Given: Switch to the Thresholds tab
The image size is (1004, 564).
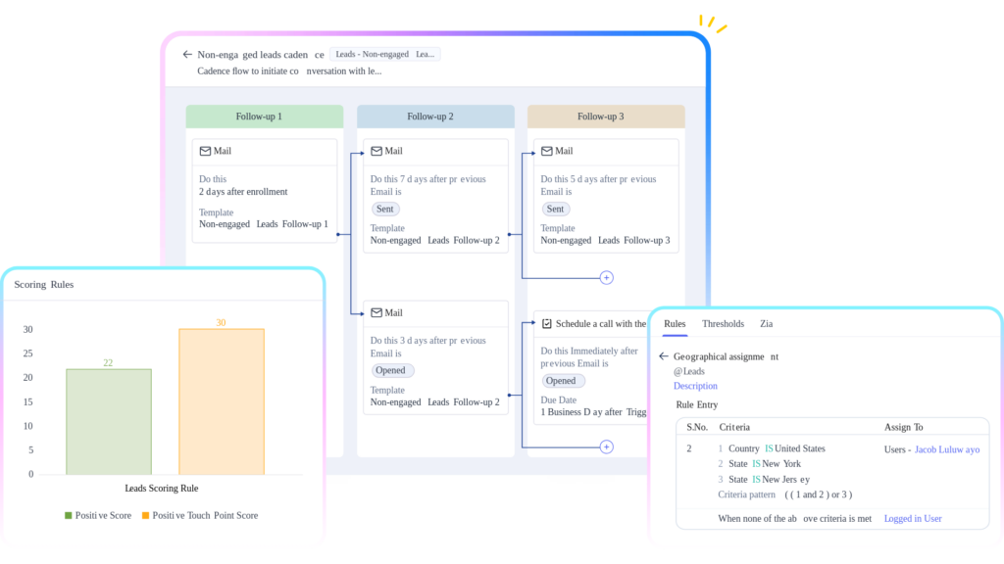Looking at the screenshot, I should tap(723, 324).
